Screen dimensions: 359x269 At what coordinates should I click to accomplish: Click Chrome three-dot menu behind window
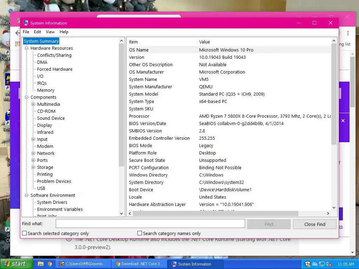[x=348, y=33]
